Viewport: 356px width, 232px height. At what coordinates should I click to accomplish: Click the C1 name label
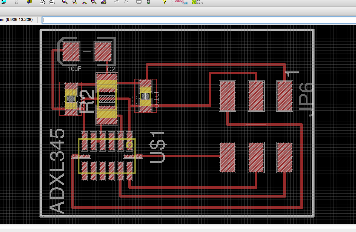tap(60, 106)
